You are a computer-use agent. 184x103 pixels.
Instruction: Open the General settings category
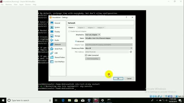click(x=57, y=23)
